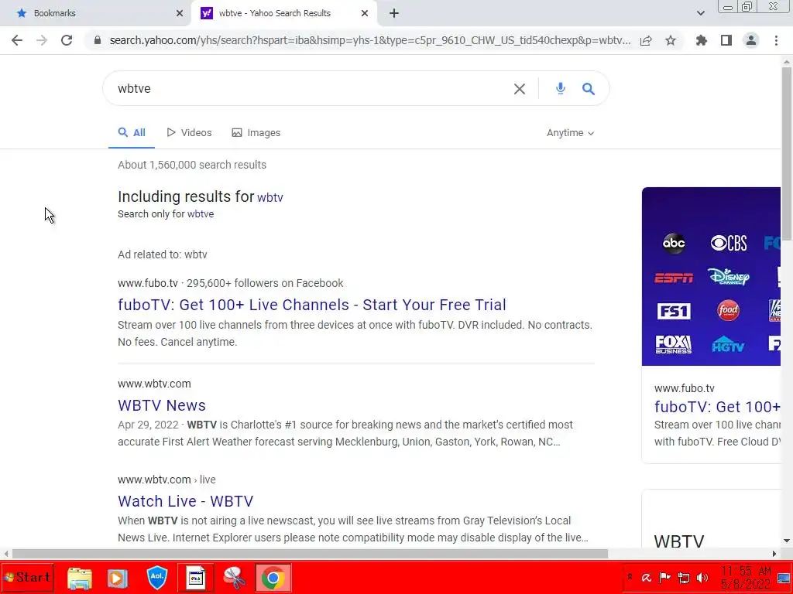
Task: Open the Chrome profile avatar
Action: tap(751, 40)
